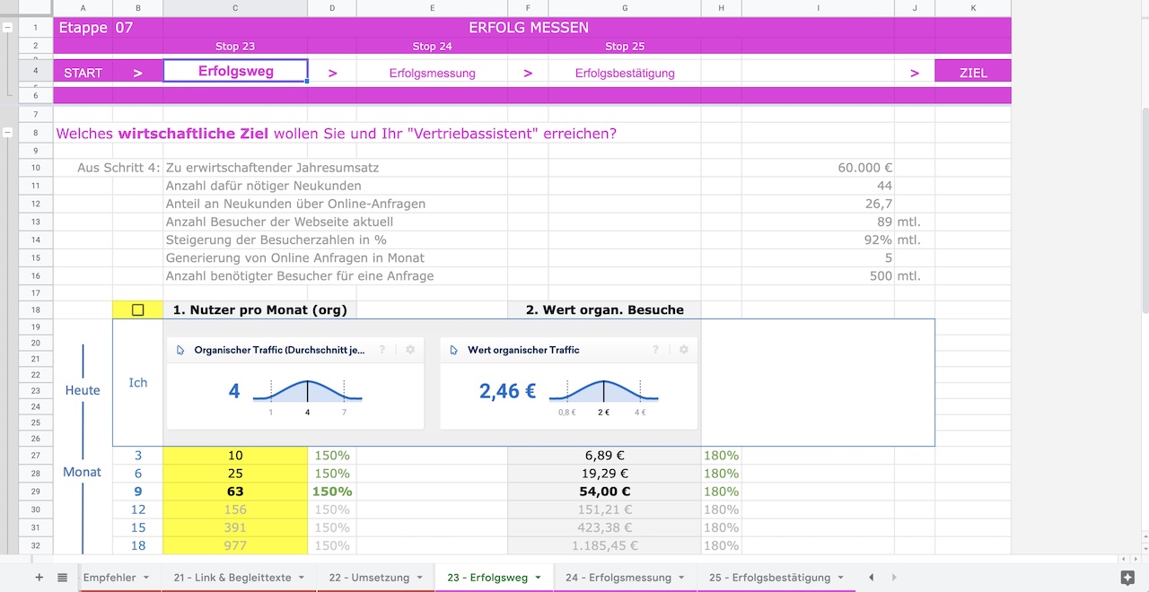1149x592 pixels.
Task: Open the all sheets list icon
Action: (x=62, y=578)
